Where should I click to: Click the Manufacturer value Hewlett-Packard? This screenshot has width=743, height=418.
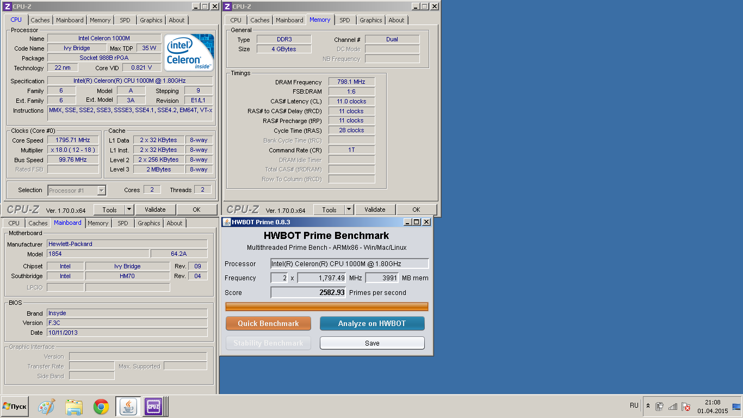(127, 244)
